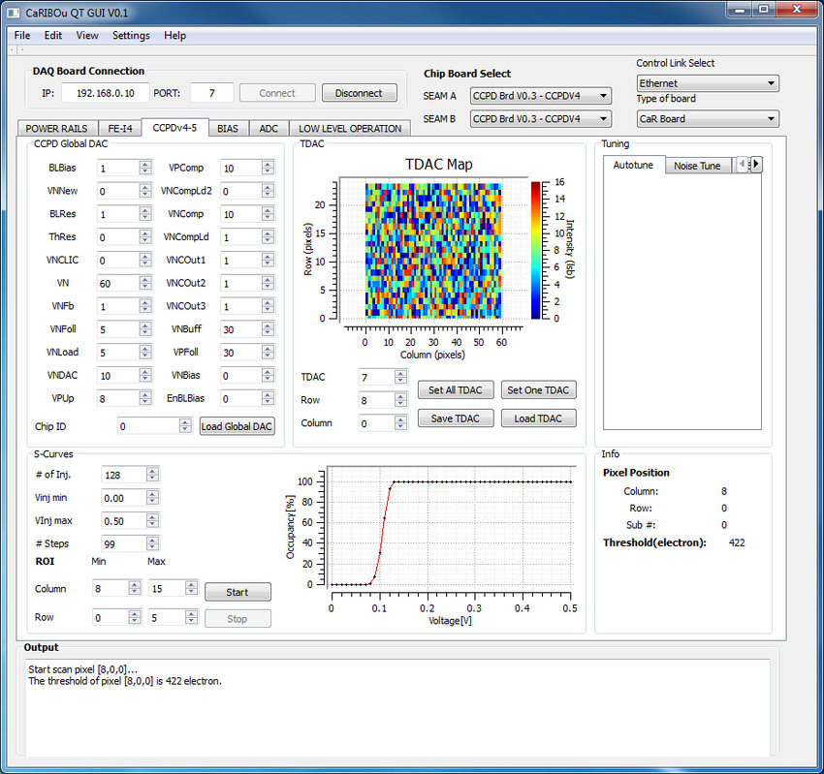Increase the ROI Column Max value
This screenshot has width=824, height=774.
pyautogui.click(x=191, y=585)
